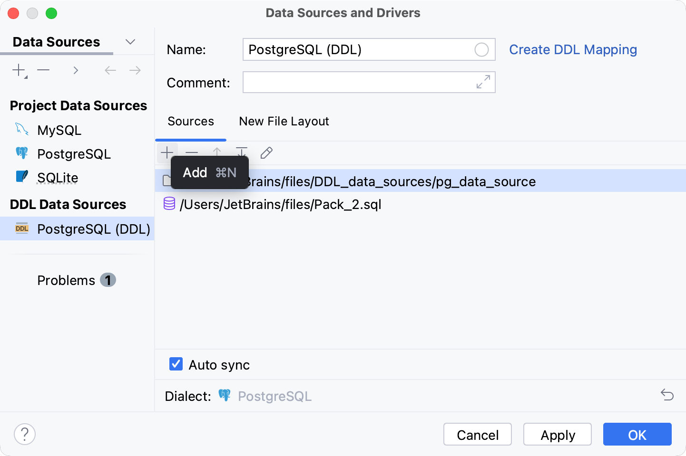686x456 pixels.
Task: Click the Add plus icon in Sources toolbar
Action: coord(167,152)
